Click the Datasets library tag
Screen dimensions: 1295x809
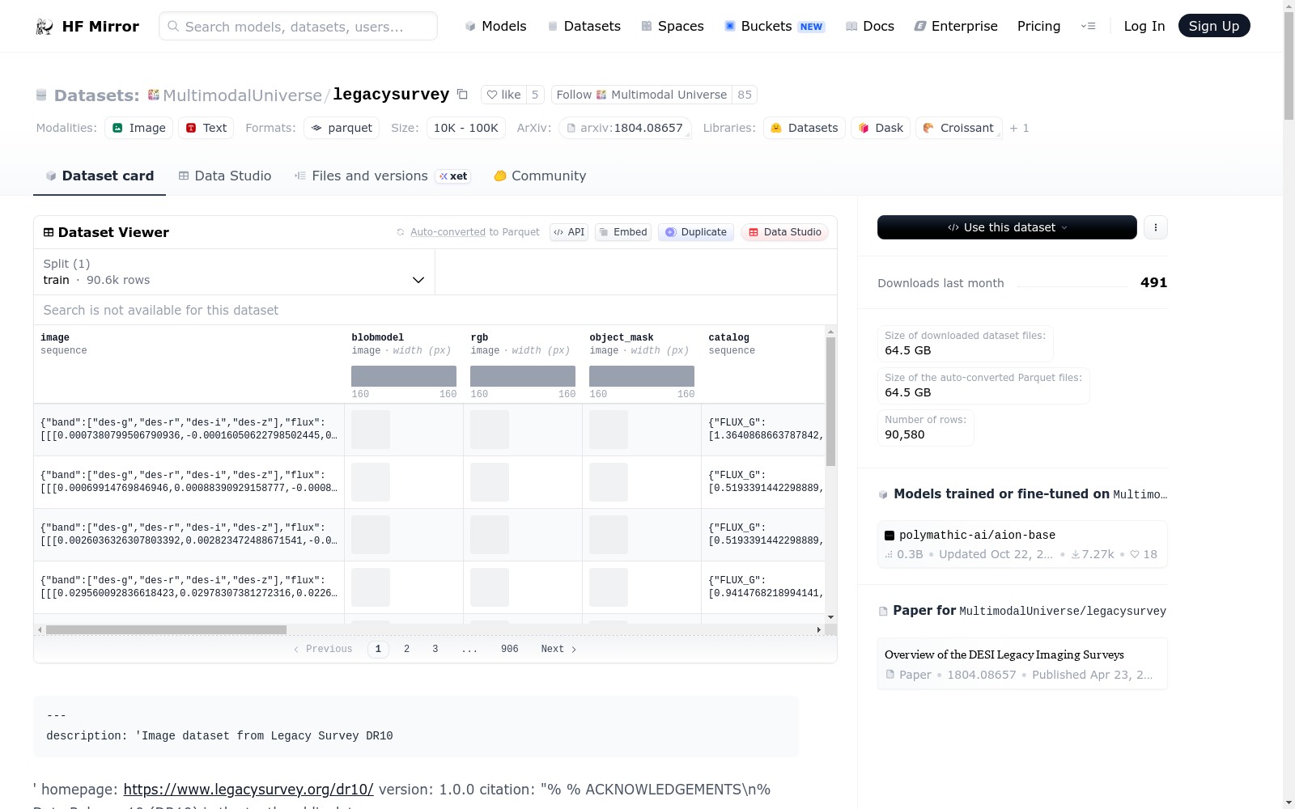tap(805, 128)
